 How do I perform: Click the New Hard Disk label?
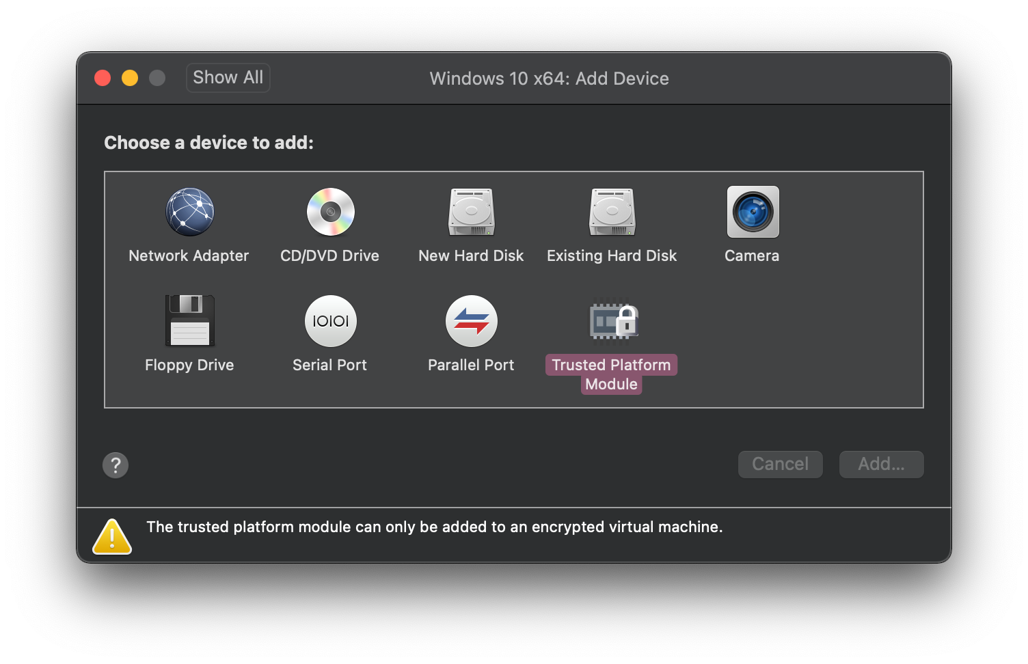point(471,255)
